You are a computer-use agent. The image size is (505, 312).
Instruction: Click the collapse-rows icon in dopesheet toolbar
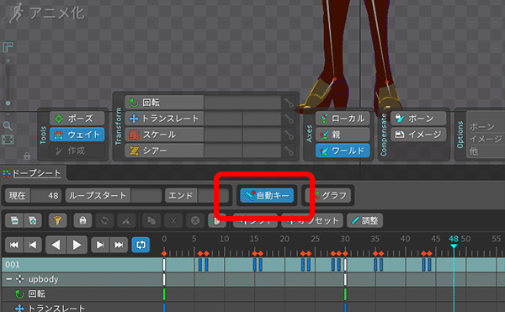pos(14,220)
